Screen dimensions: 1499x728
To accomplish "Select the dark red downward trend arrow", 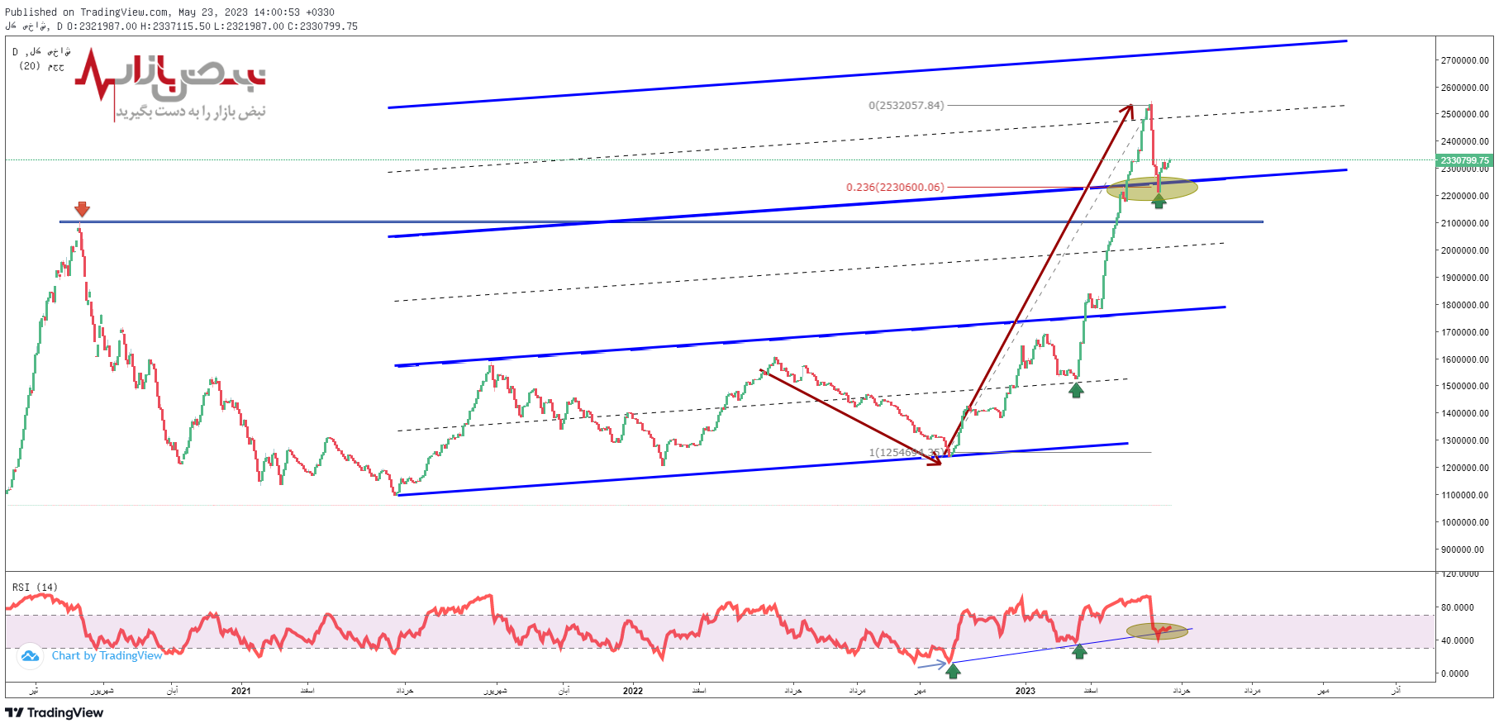I will coord(851,417).
